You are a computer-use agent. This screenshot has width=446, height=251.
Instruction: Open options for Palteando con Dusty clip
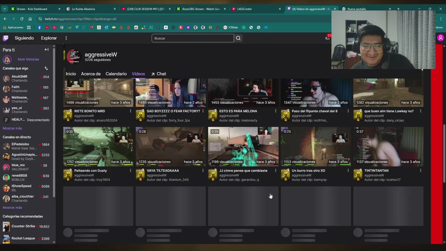tap(130, 170)
